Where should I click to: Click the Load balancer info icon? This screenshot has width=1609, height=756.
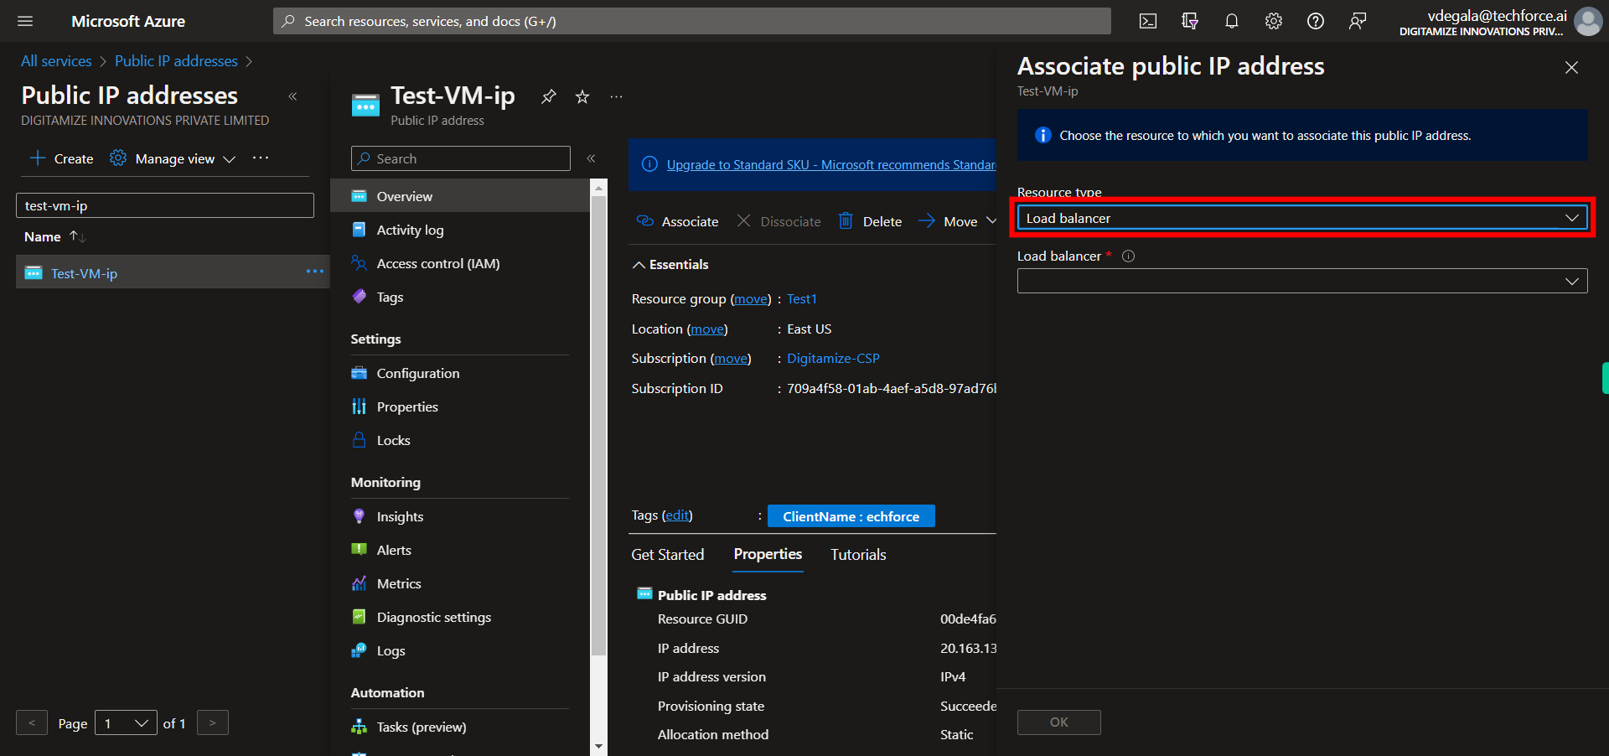pos(1128,256)
